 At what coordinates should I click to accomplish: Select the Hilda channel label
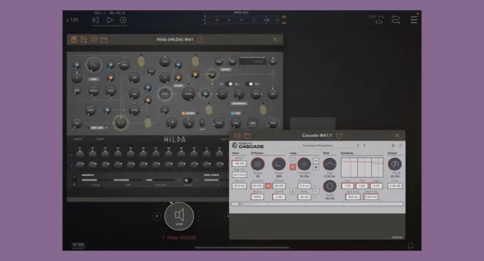coord(179,237)
